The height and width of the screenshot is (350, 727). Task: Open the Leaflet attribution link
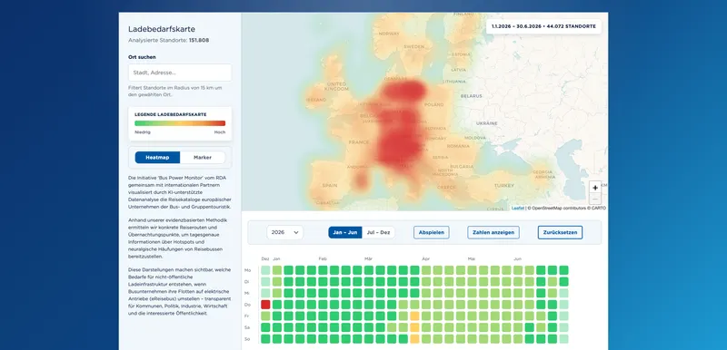[x=518, y=208]
